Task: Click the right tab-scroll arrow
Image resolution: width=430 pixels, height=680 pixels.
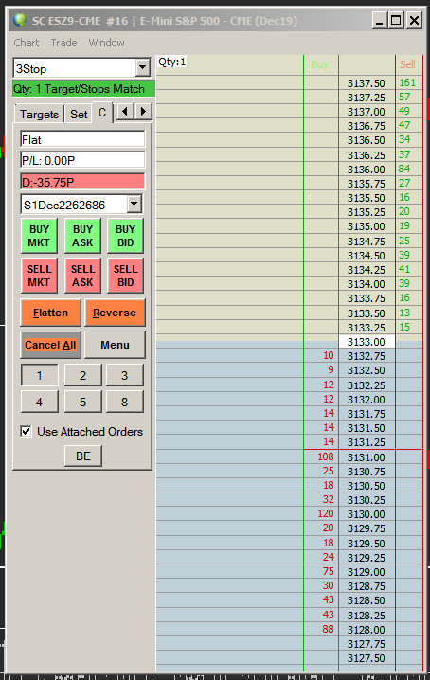Action: tap(143, 112)
